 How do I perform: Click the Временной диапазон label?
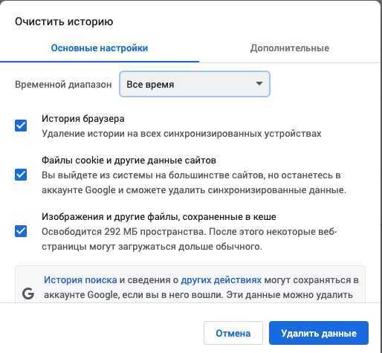63,85
